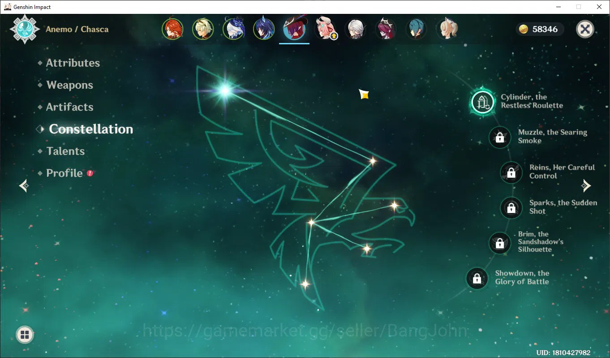Select the dark blue-haired character portrait
The height and width of the screenshot is (358, 610).
tap(264, 29)
